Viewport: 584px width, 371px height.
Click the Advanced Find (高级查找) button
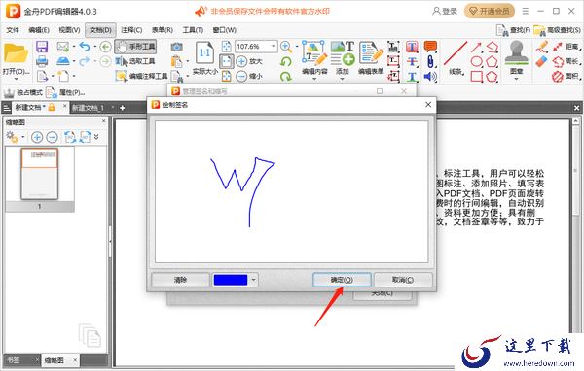pos(557,30)
